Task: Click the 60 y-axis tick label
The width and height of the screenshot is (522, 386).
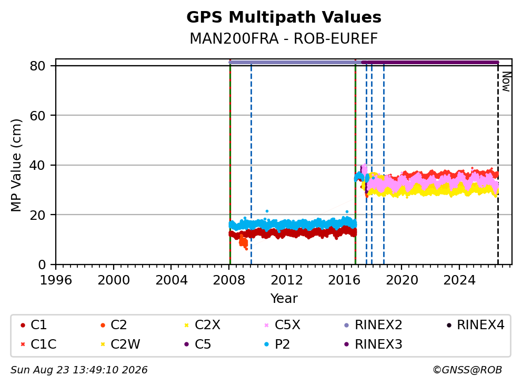Action: click(37, 116)
